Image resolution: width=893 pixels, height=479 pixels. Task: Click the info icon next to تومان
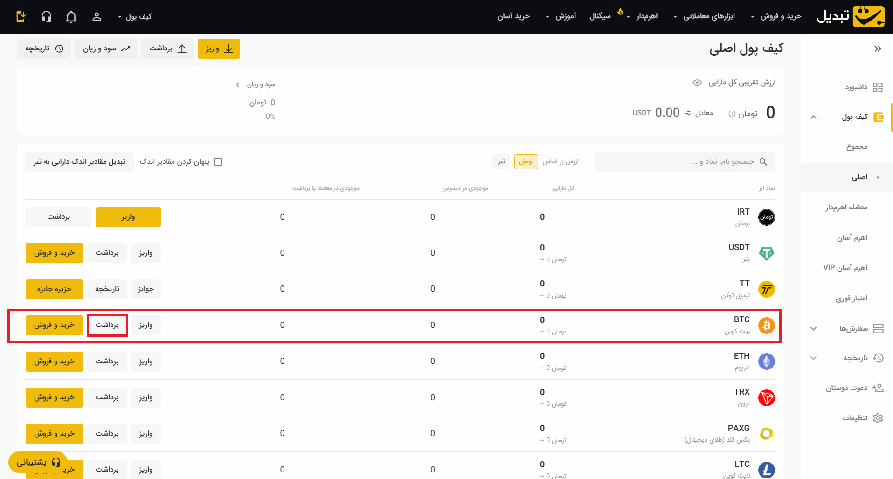coord(732,114)
